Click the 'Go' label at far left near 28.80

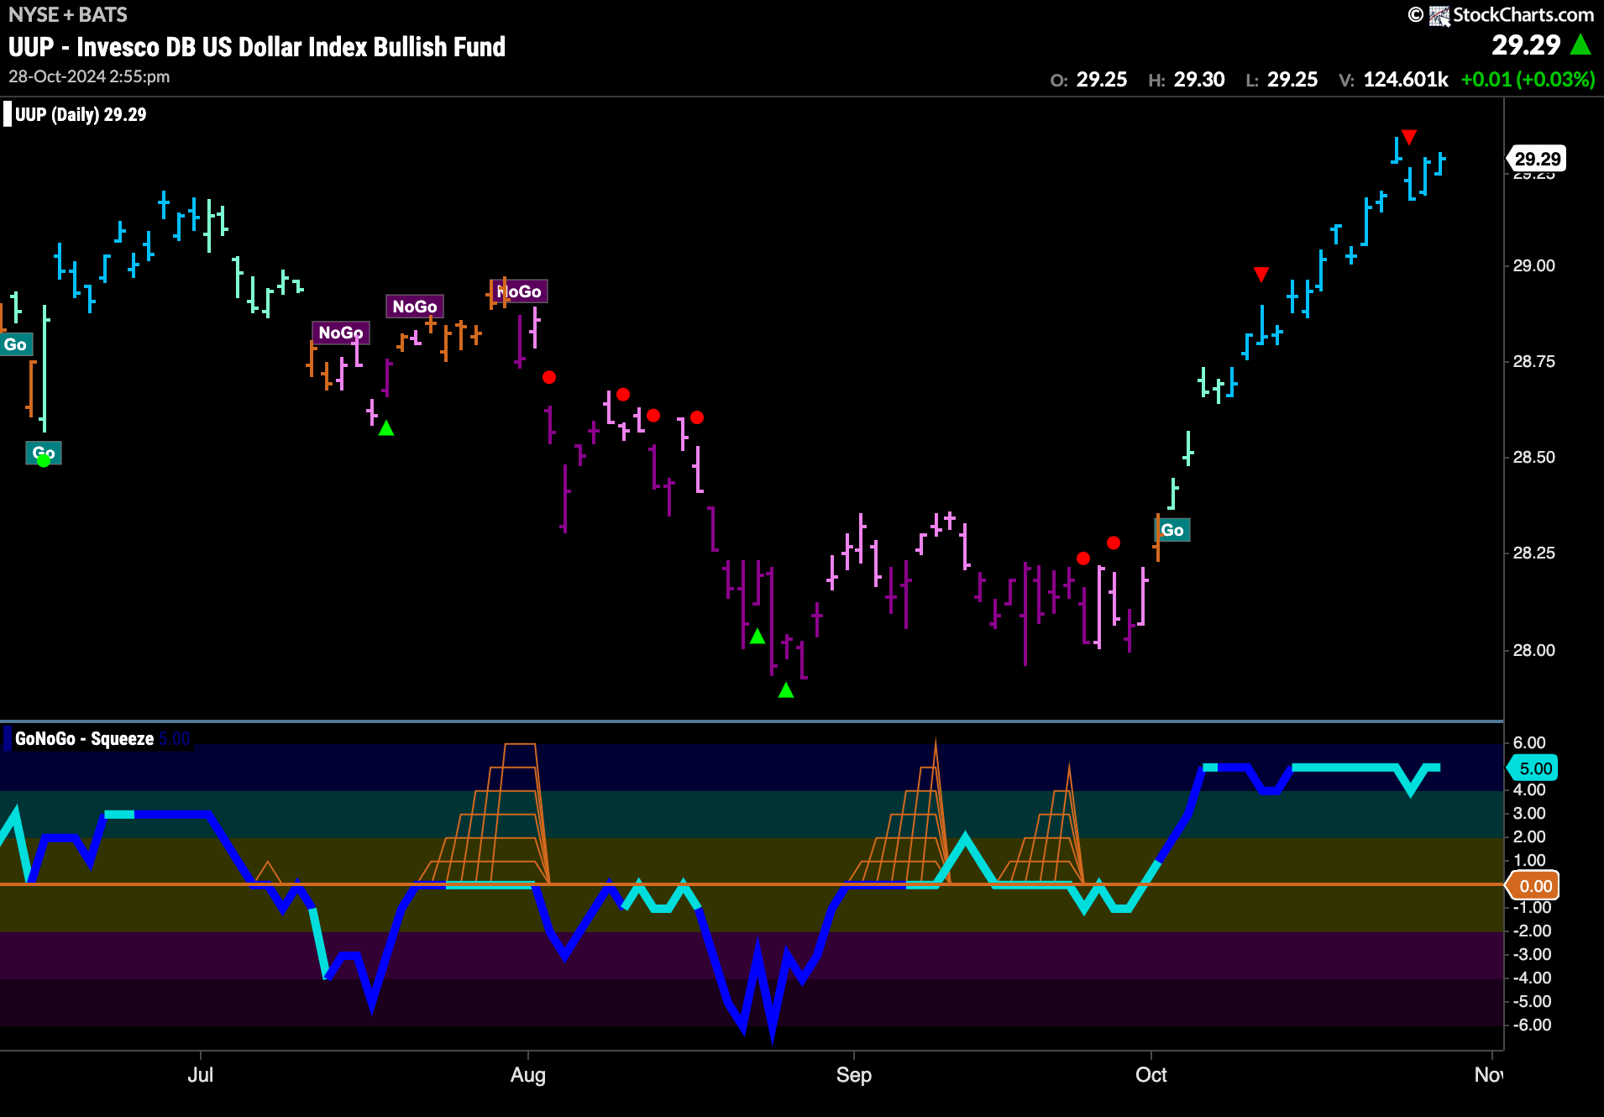tap(15, 344)
